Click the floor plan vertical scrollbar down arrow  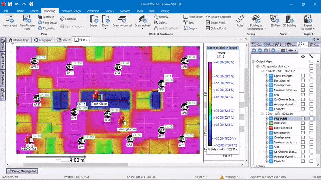tap(246, 160)
